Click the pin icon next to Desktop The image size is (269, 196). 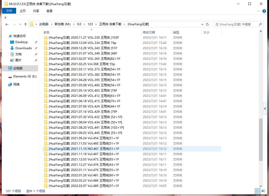point(36,42)
